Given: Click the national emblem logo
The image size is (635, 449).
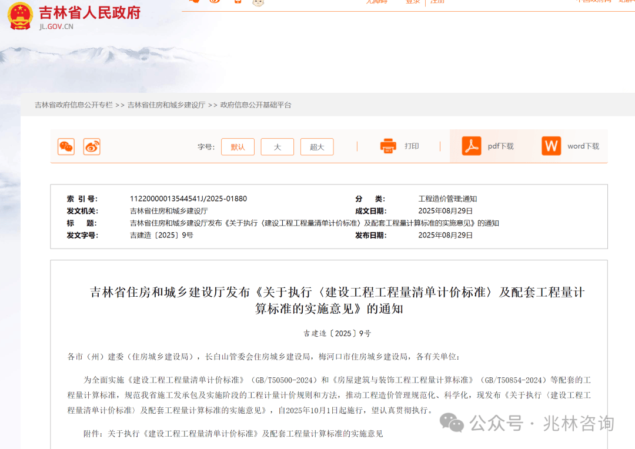Looking at the screenshot, I should point(20,16).
